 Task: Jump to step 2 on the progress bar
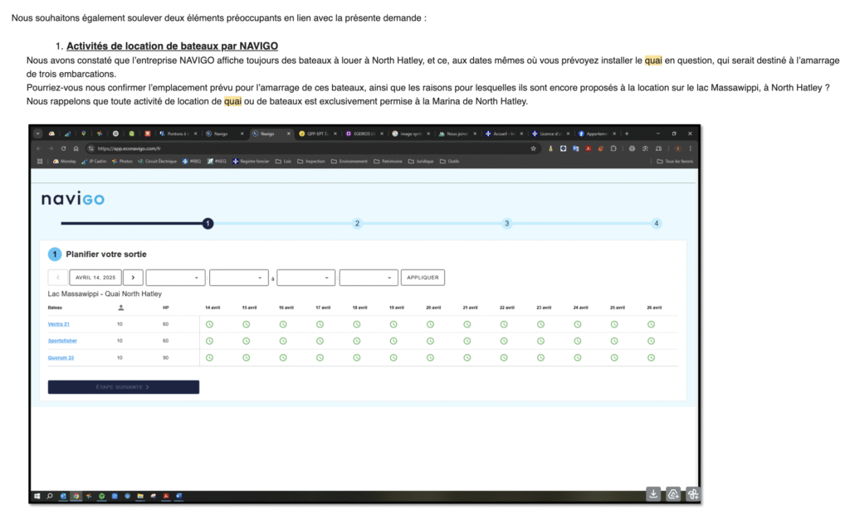(357, 224)
